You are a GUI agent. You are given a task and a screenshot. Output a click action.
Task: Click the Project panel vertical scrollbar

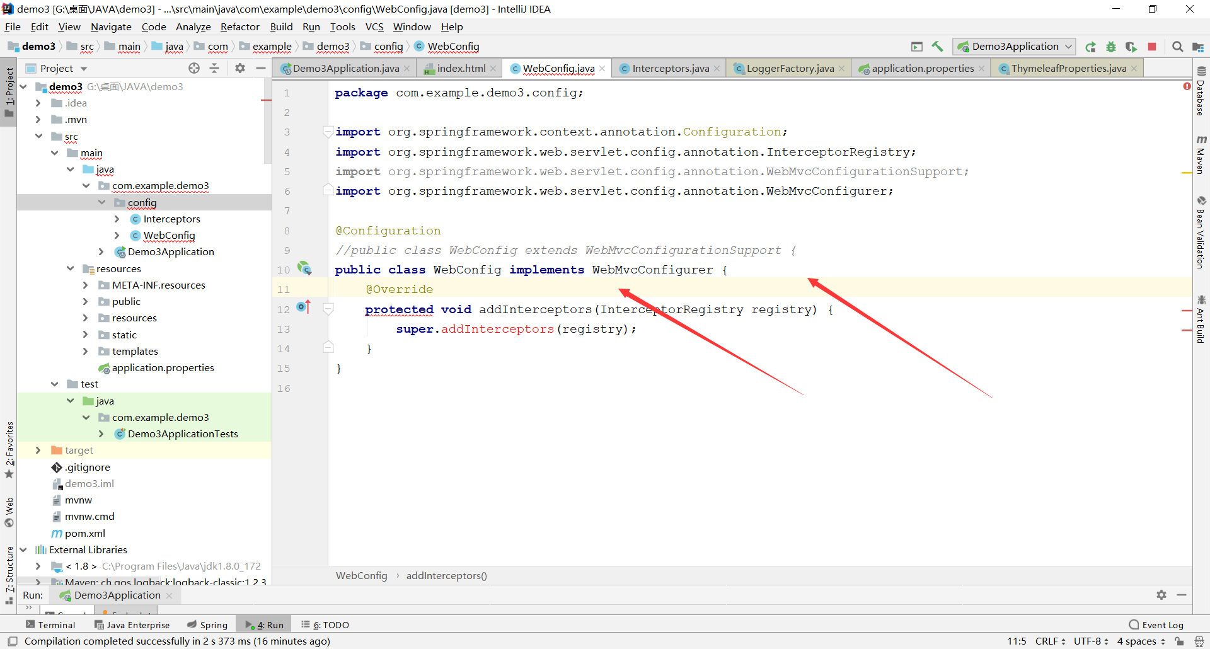pyautogui.click(x=268, y=121)
